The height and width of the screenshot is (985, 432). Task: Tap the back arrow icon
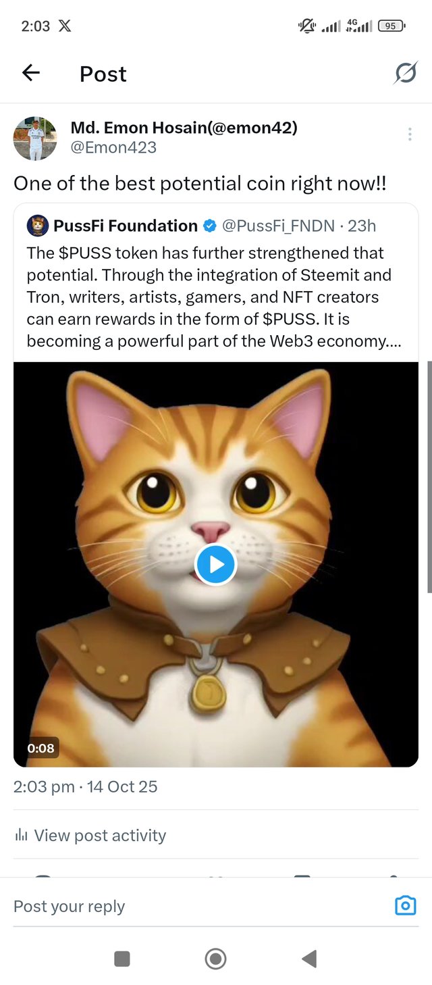point(31,73)
